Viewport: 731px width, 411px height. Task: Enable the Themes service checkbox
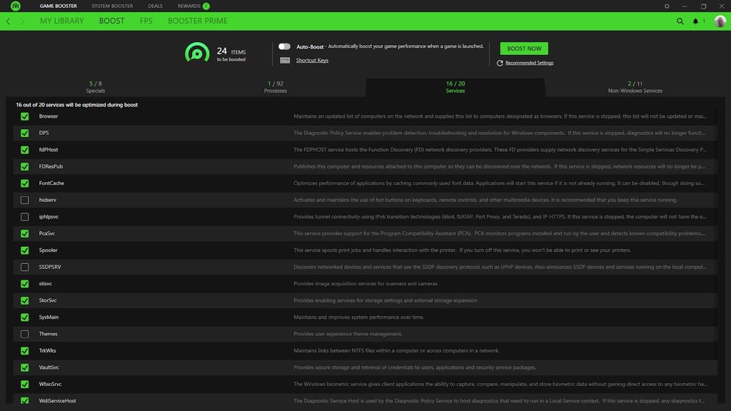tap(24, 333)
